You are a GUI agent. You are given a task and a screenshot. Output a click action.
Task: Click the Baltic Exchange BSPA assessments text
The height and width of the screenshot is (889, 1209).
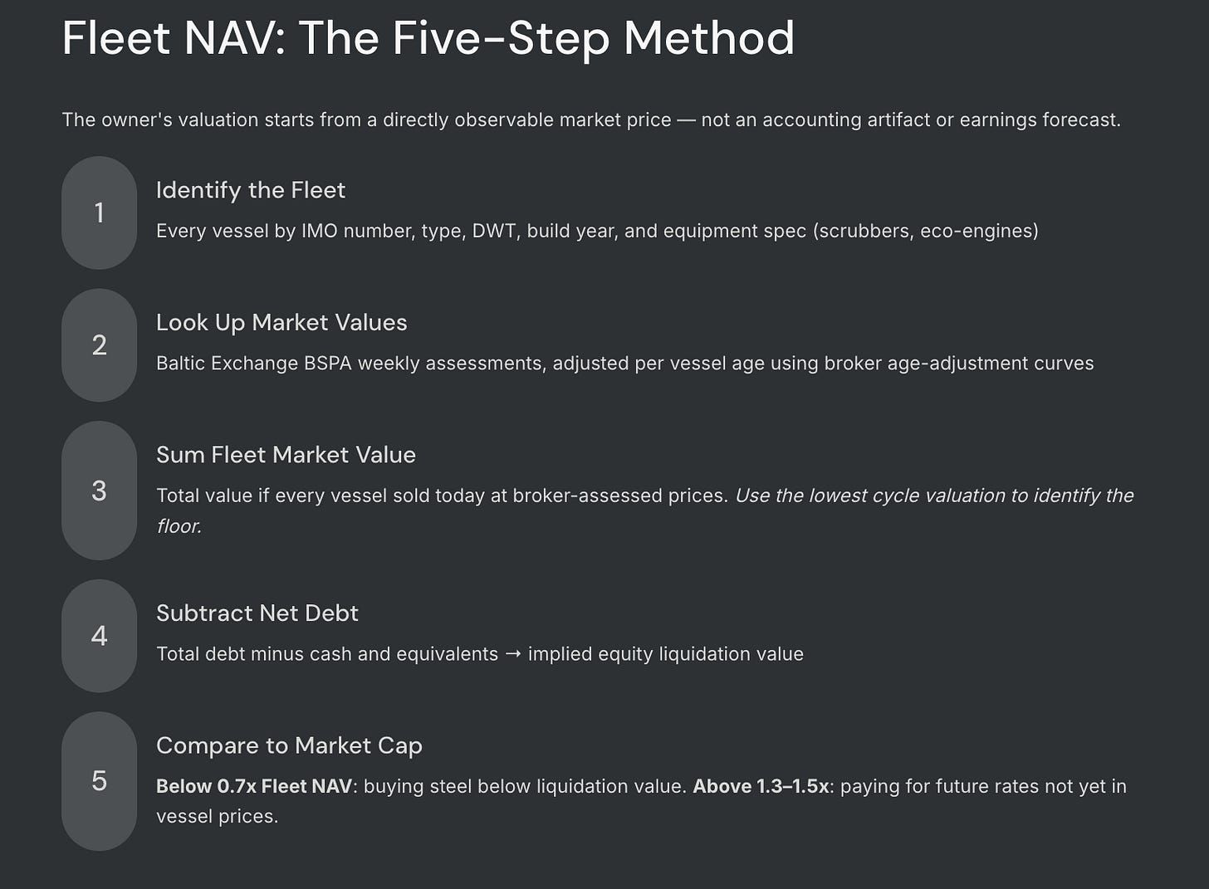tap(624, 364)
